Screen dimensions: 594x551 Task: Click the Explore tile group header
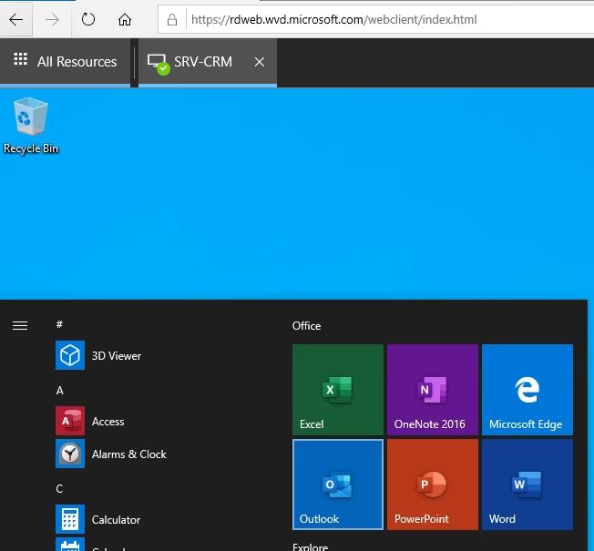[311, 546]
